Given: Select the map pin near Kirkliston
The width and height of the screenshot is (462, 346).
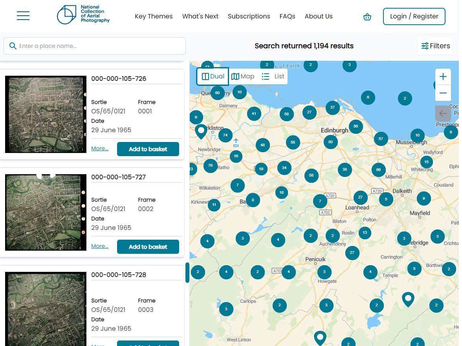Looking at the screenshot, I should [x=201, y=131].
